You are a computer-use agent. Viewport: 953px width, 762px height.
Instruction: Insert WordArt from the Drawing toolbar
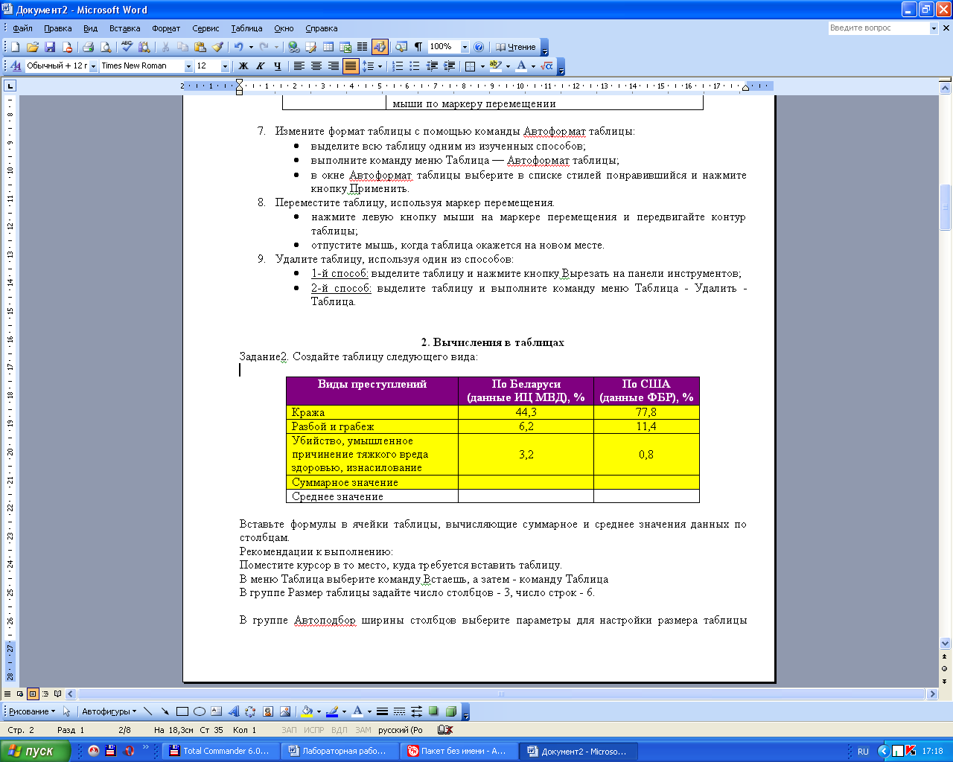(x=233, y=711)
